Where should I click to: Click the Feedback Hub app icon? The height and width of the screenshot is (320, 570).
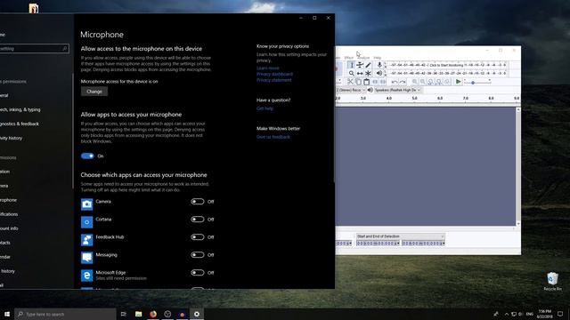coord(87,240)
